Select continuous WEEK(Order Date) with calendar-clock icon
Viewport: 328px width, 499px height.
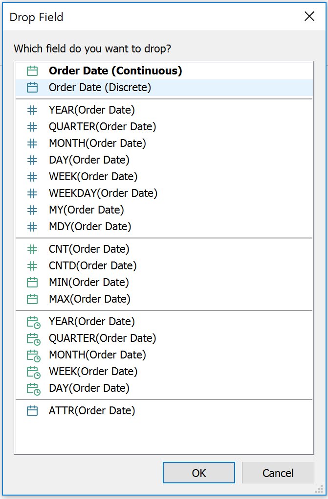pos(93,372)
